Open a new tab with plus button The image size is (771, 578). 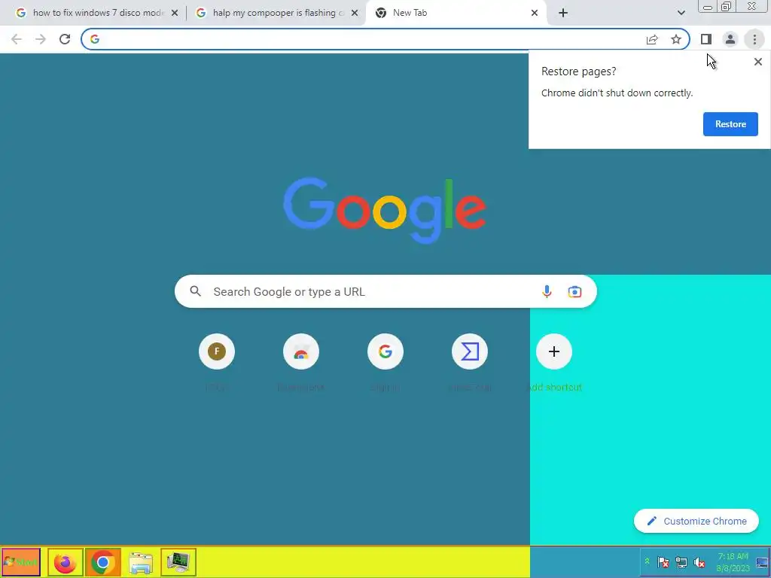[563, 13]
